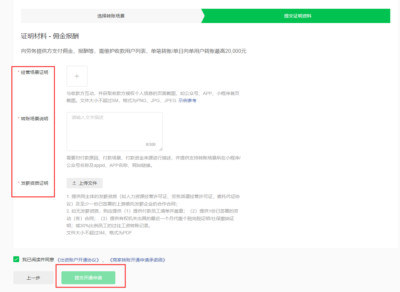Click the 证明材料 - 佣金报酬 heading
Image resolution: width=400 pixels, height=292 pixels.
click(50, 36)
